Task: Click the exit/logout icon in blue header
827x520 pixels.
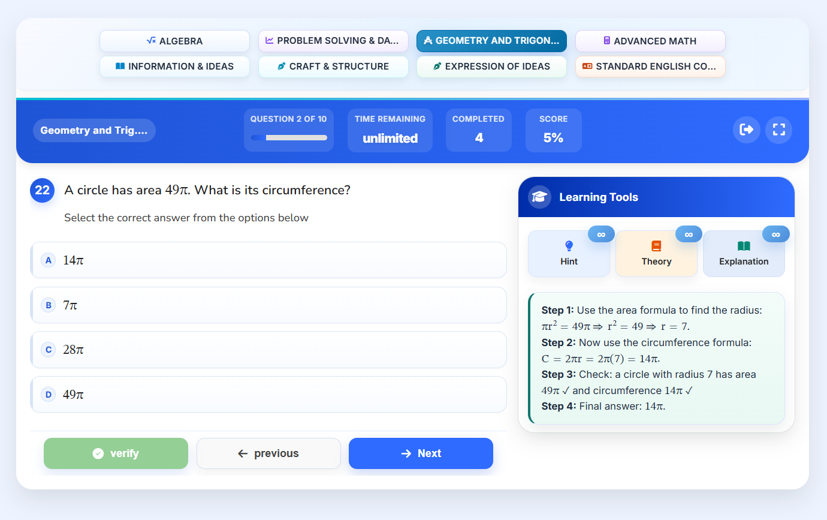Action: 746,130
